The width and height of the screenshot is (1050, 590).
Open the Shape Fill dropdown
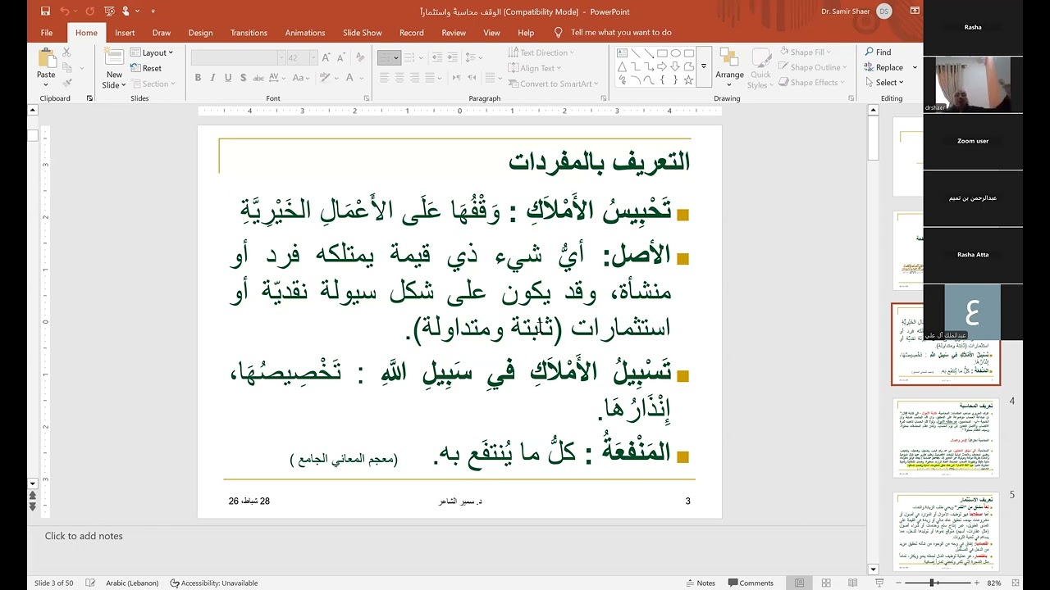click(806, 52)
